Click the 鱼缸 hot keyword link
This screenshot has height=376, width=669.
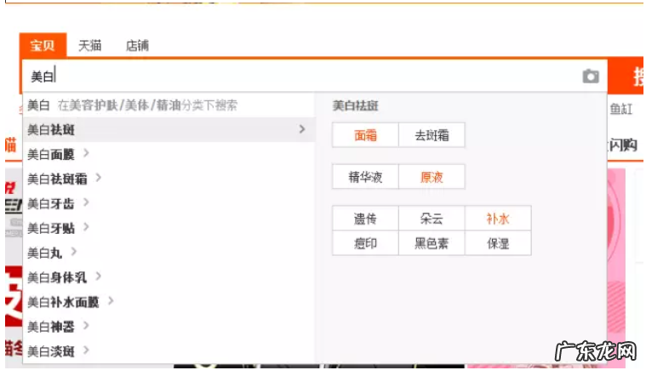click(620, 109)
